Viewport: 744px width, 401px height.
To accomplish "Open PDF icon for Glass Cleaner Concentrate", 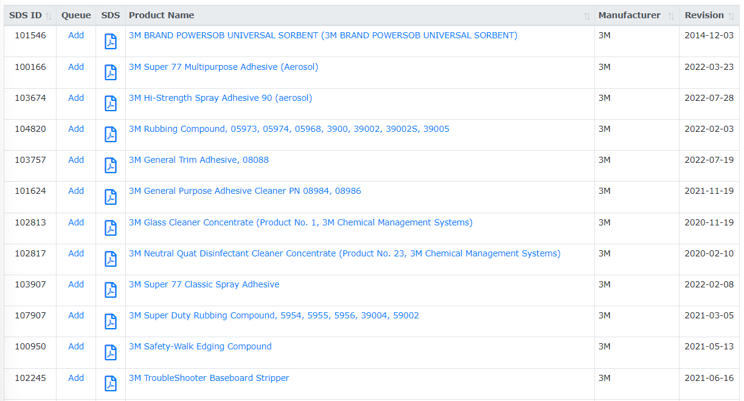I will point(111,228).
